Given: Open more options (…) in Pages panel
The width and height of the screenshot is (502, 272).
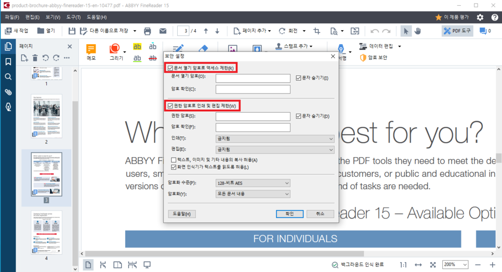Looking at the screenshot, I should 67,58.
